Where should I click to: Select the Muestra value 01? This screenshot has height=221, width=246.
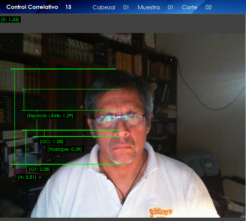(x=170, y=7)
